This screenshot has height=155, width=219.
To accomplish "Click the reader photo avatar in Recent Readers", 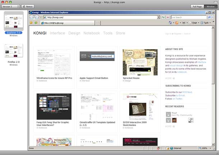I will click(174, 120).
